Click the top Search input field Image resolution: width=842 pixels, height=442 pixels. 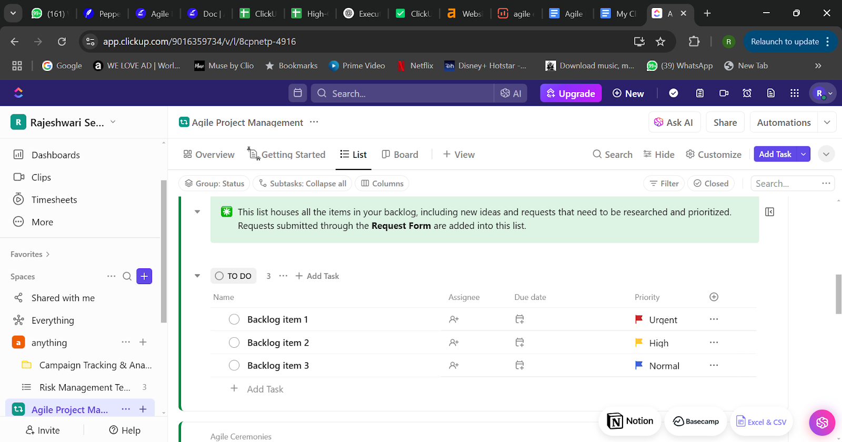click(403, 93)
